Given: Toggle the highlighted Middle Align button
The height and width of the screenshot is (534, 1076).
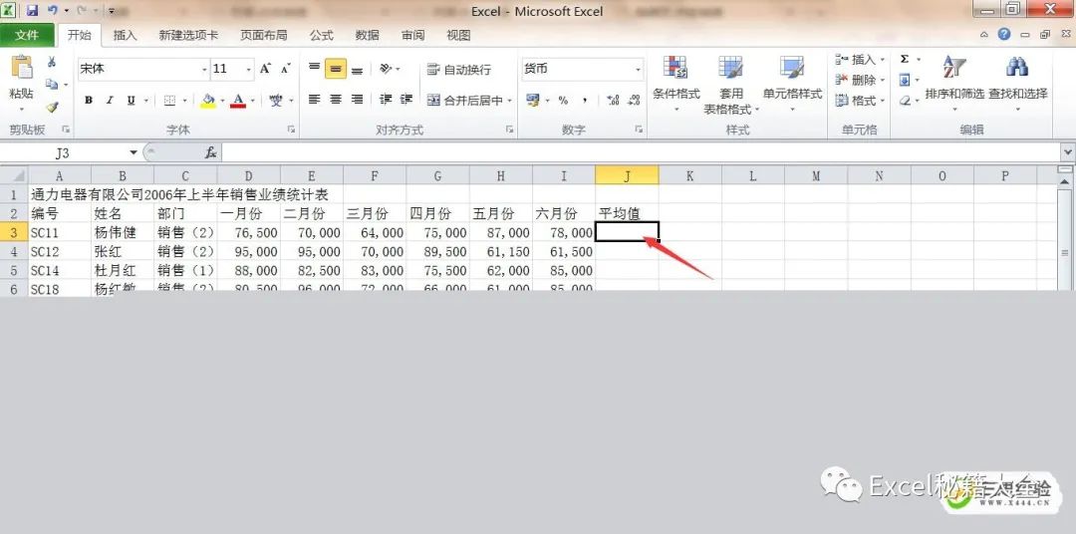Looking at the screenshot, I should pos(336,69).
